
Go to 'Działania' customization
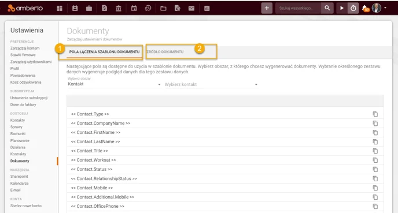(18, 147)
